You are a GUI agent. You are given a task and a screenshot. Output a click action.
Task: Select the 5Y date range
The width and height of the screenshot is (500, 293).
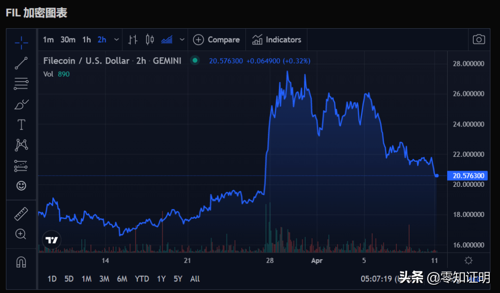click(x=178, y=279)
